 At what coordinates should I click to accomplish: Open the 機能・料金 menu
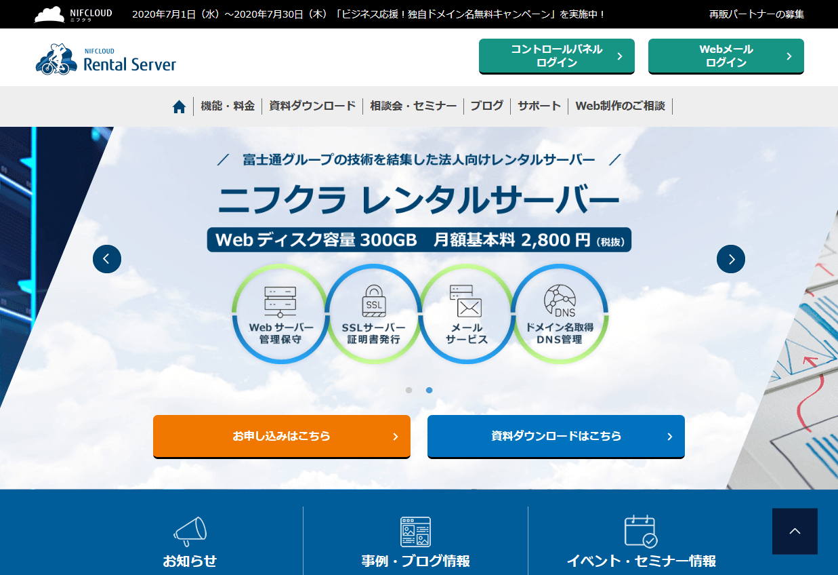point(228,106)
